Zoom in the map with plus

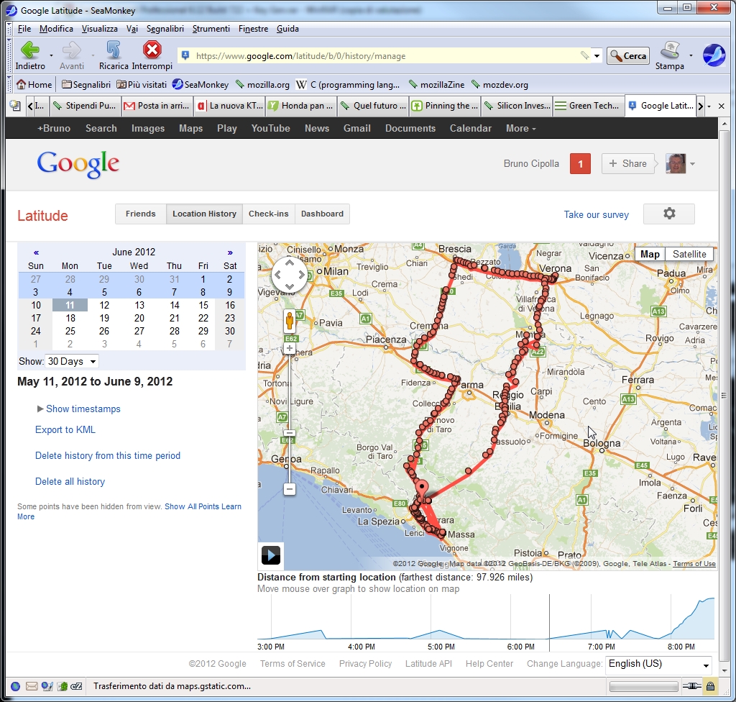(x=290, y=349)
